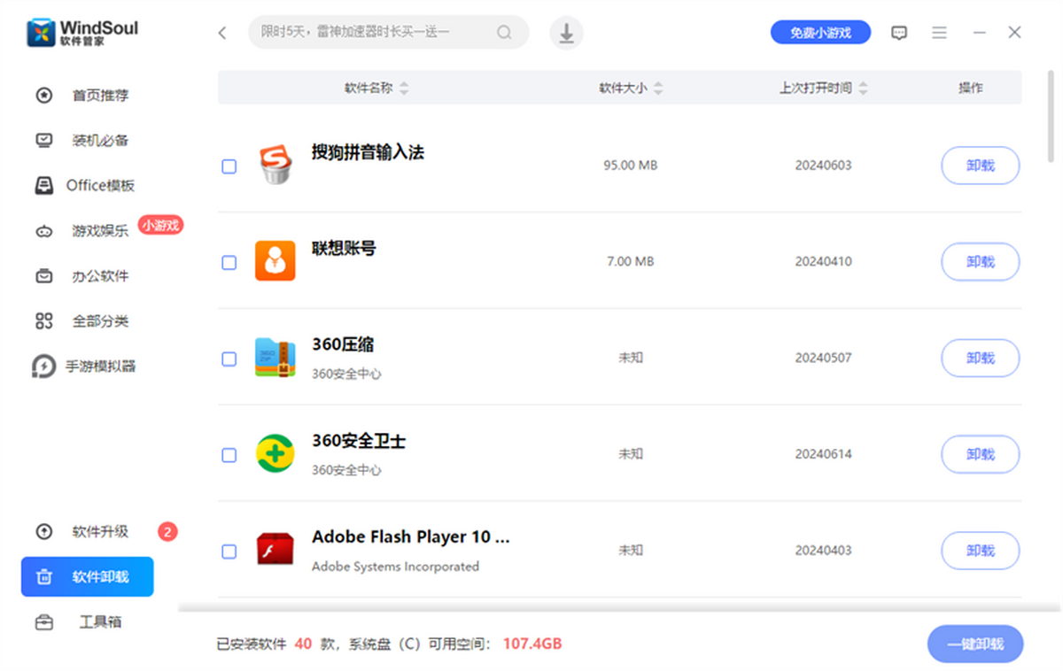Click Adobe Systems Incorporated publisher text
This screenshot has width=1063, height=671.
pos(395,566)
